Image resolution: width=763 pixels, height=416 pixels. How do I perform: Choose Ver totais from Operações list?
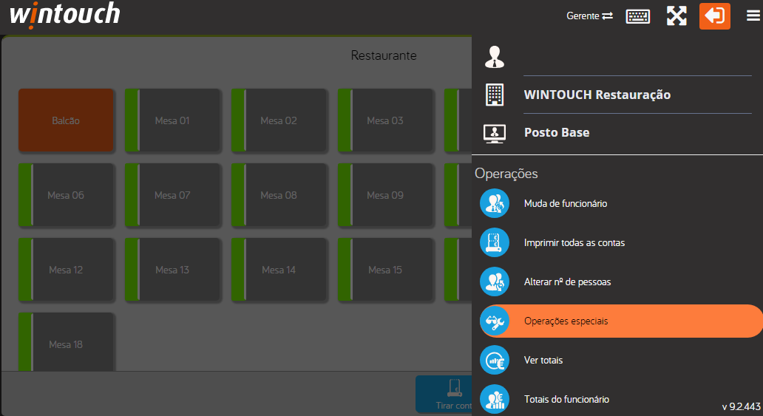point(543,360)
